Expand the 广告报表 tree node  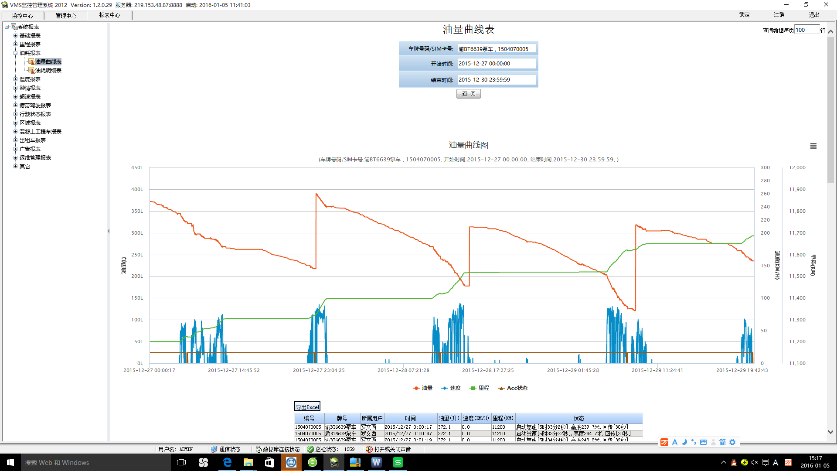[16, 149]
